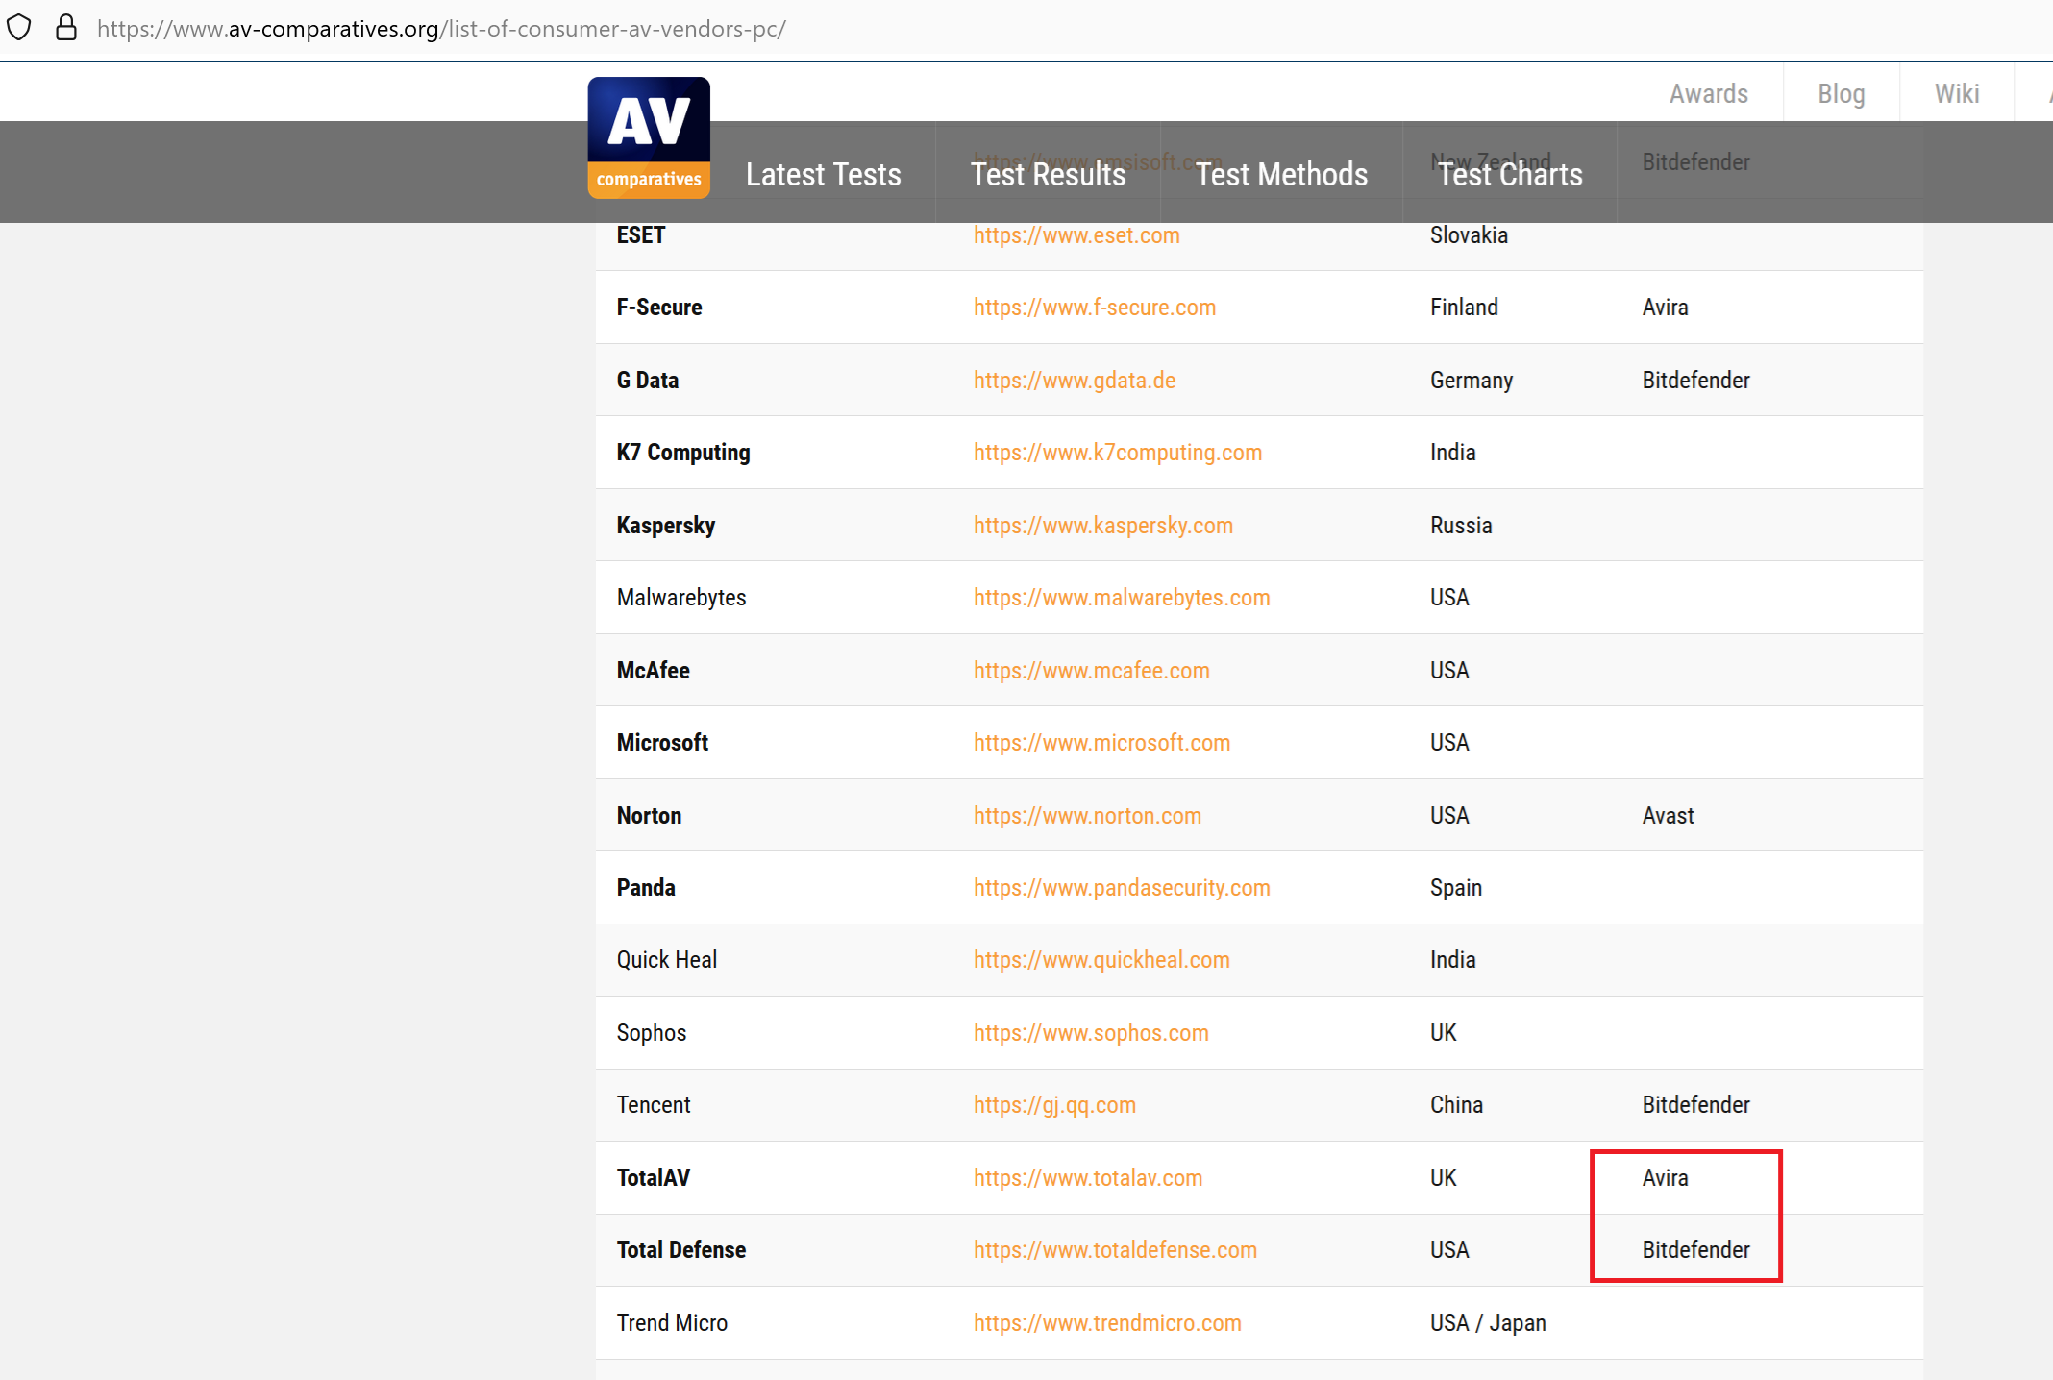The height and width of the screenshot is (1380, 2053).
Task: Open the Trend Micro website link
Action: (1107, 1323)
